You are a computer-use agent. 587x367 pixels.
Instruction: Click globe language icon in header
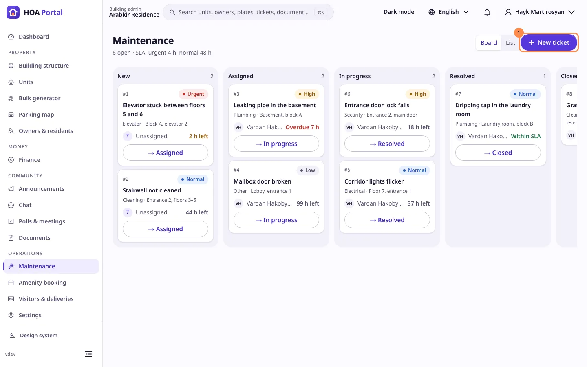click(x=432, y=12)
